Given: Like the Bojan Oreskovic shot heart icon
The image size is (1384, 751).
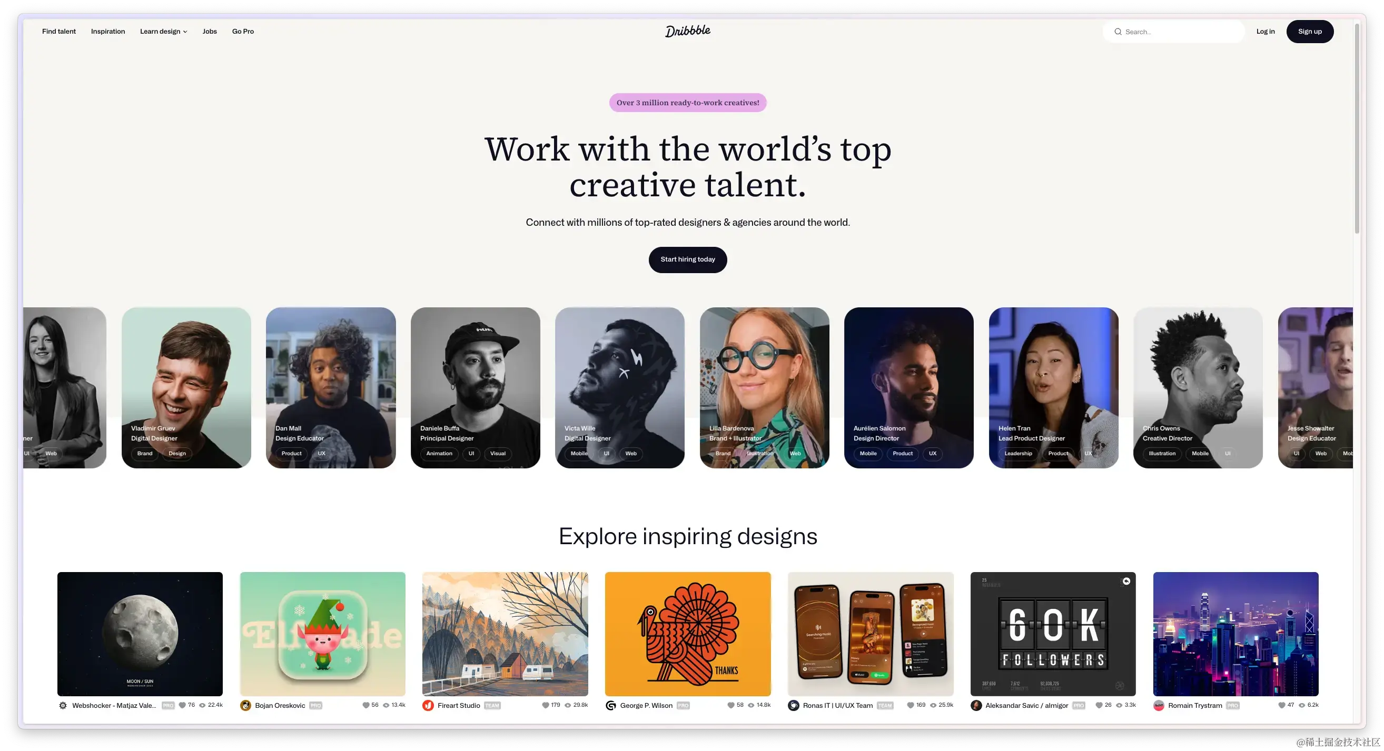Looking at the screenshot, I should (366, 705).
